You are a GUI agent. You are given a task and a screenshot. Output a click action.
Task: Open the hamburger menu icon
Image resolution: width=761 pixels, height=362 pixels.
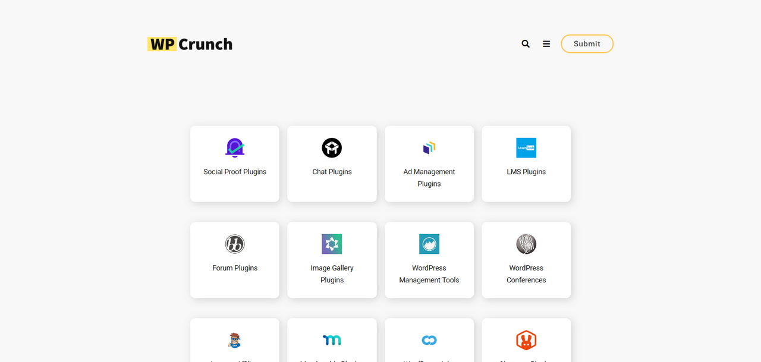(546, 44)
